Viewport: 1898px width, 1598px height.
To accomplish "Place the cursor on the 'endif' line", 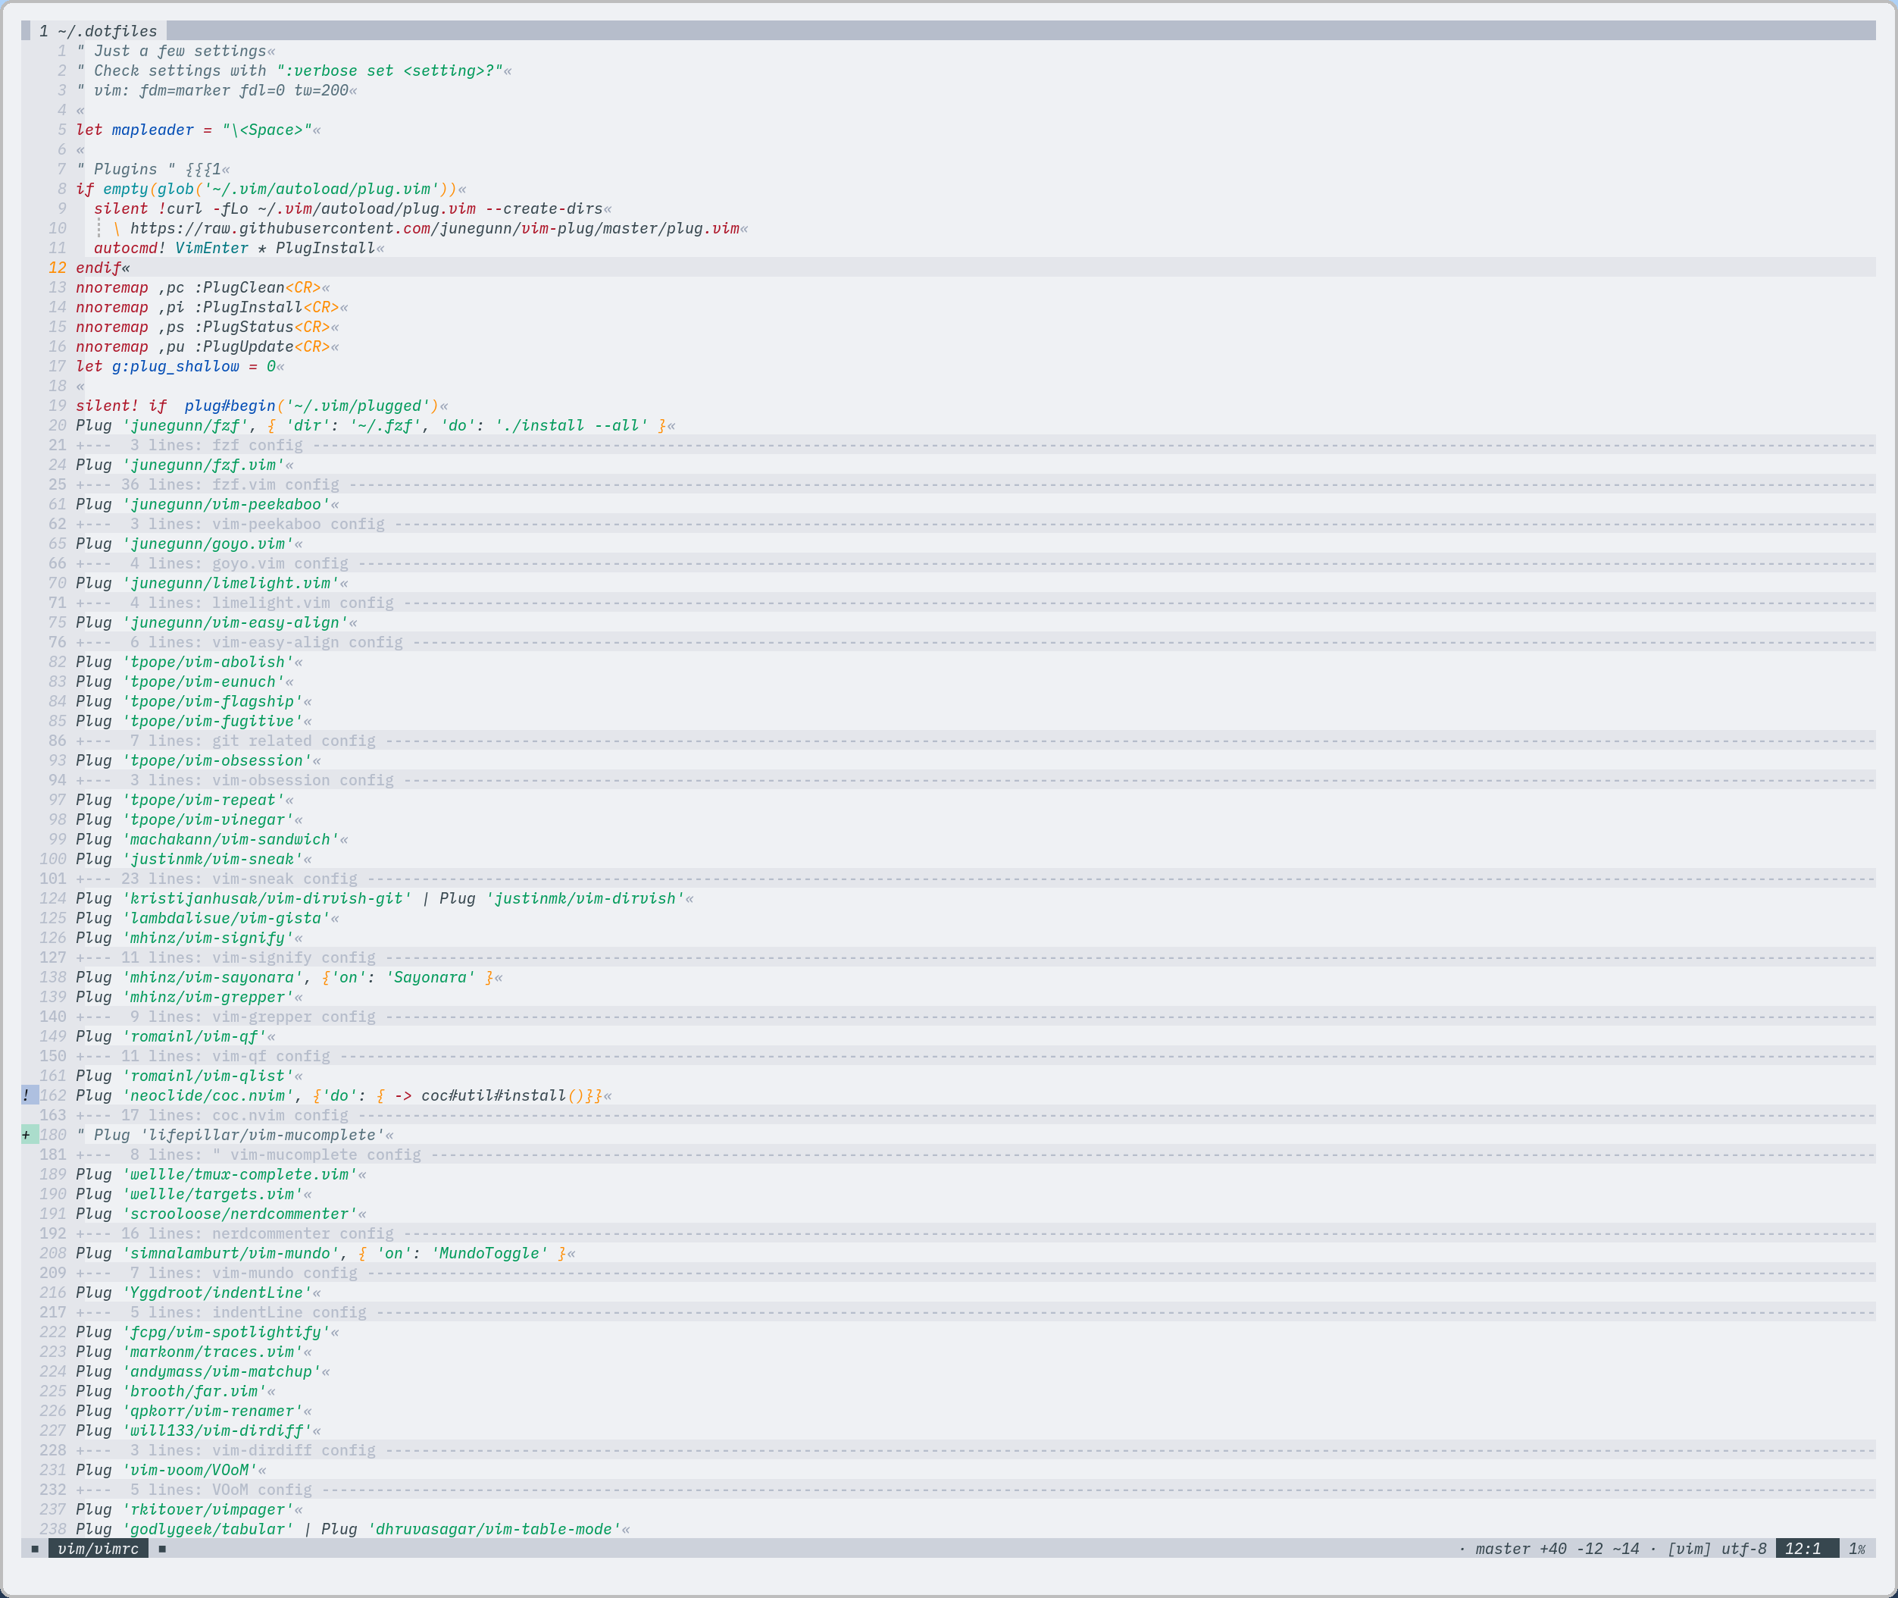I will coord(98,268).
